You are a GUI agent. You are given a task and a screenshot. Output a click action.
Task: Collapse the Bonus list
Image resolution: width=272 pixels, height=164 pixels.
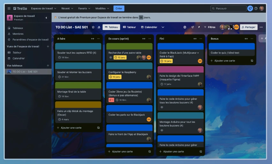click(246, 39)
